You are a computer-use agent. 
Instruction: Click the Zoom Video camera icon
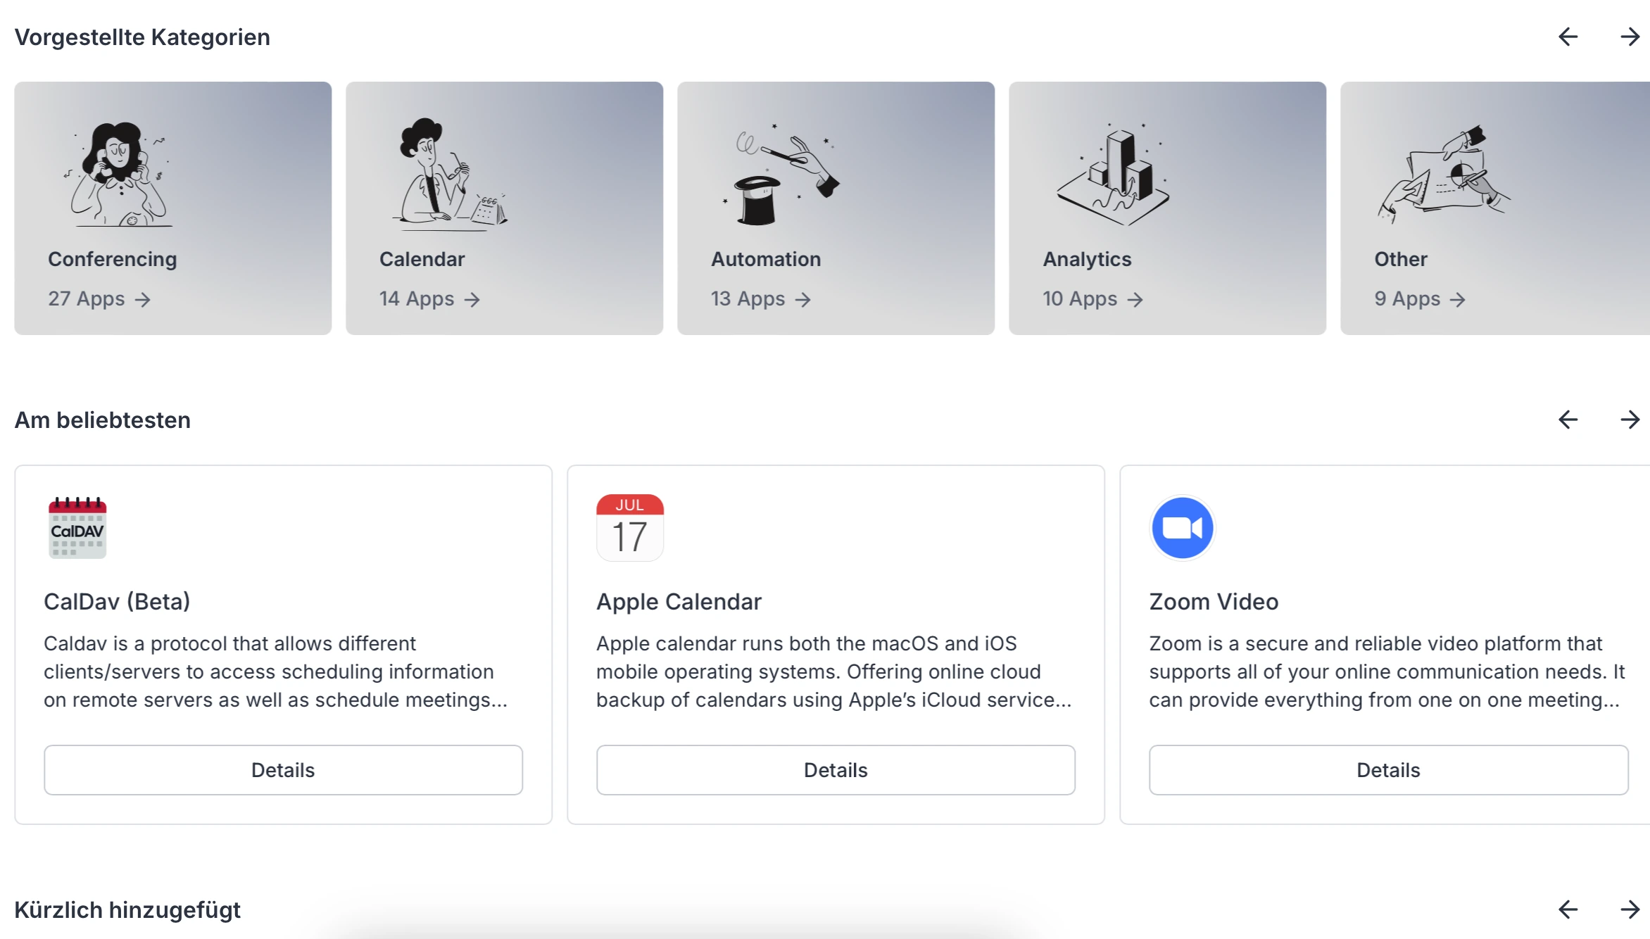(x=1182, y=527)
